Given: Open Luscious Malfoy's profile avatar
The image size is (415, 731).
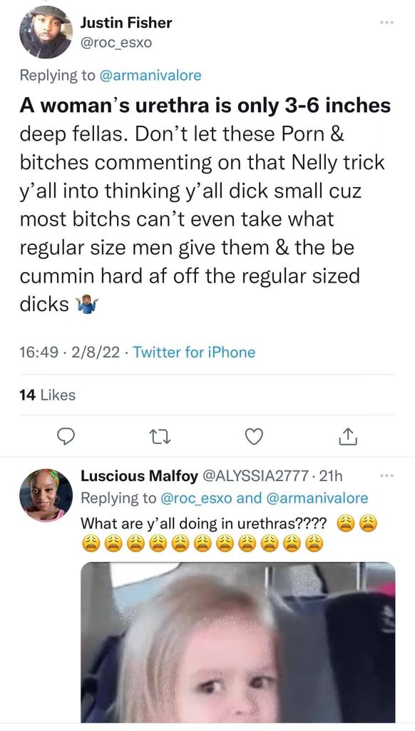Looking at the screenshot, I should tap(46, 495).
